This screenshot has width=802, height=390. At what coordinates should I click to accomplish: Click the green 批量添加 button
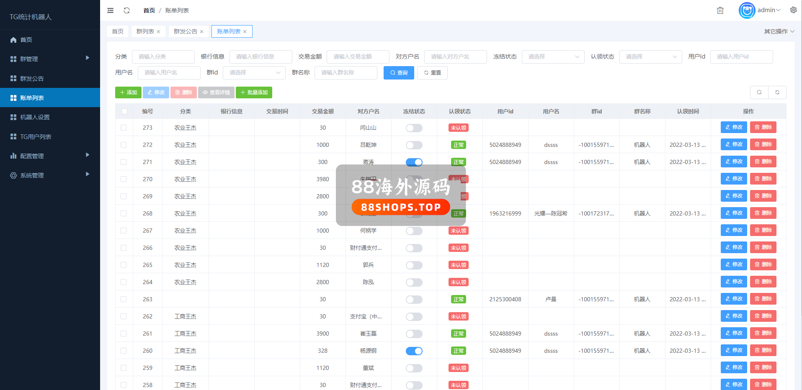[254, 92]
